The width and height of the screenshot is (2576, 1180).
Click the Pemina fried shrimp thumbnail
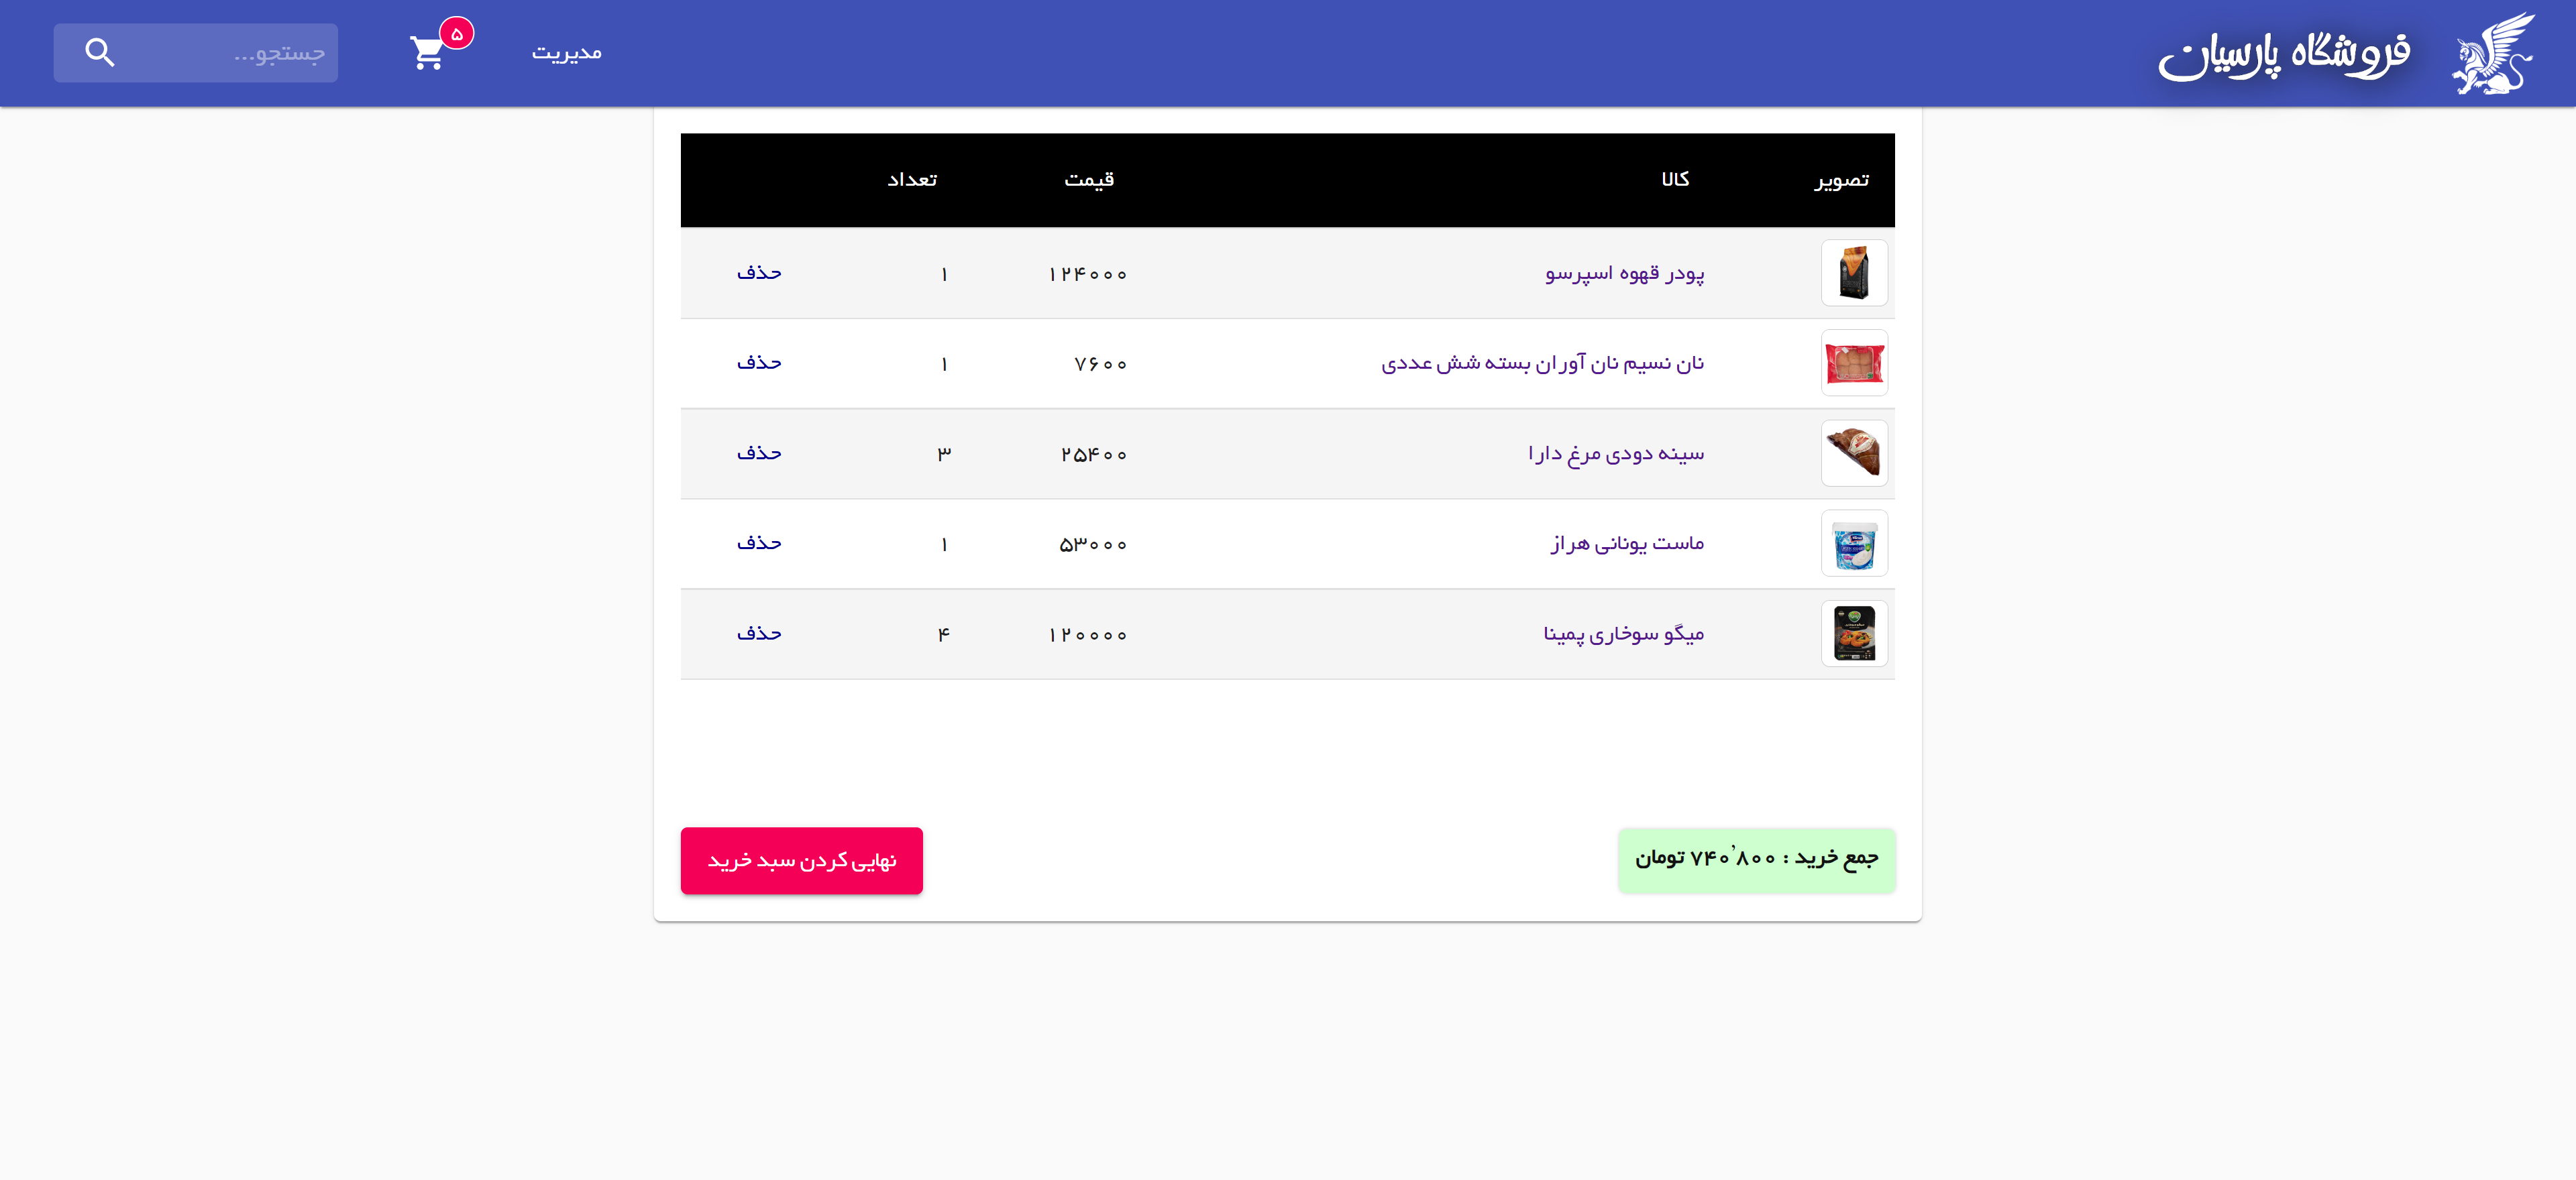coord(1853,634)
